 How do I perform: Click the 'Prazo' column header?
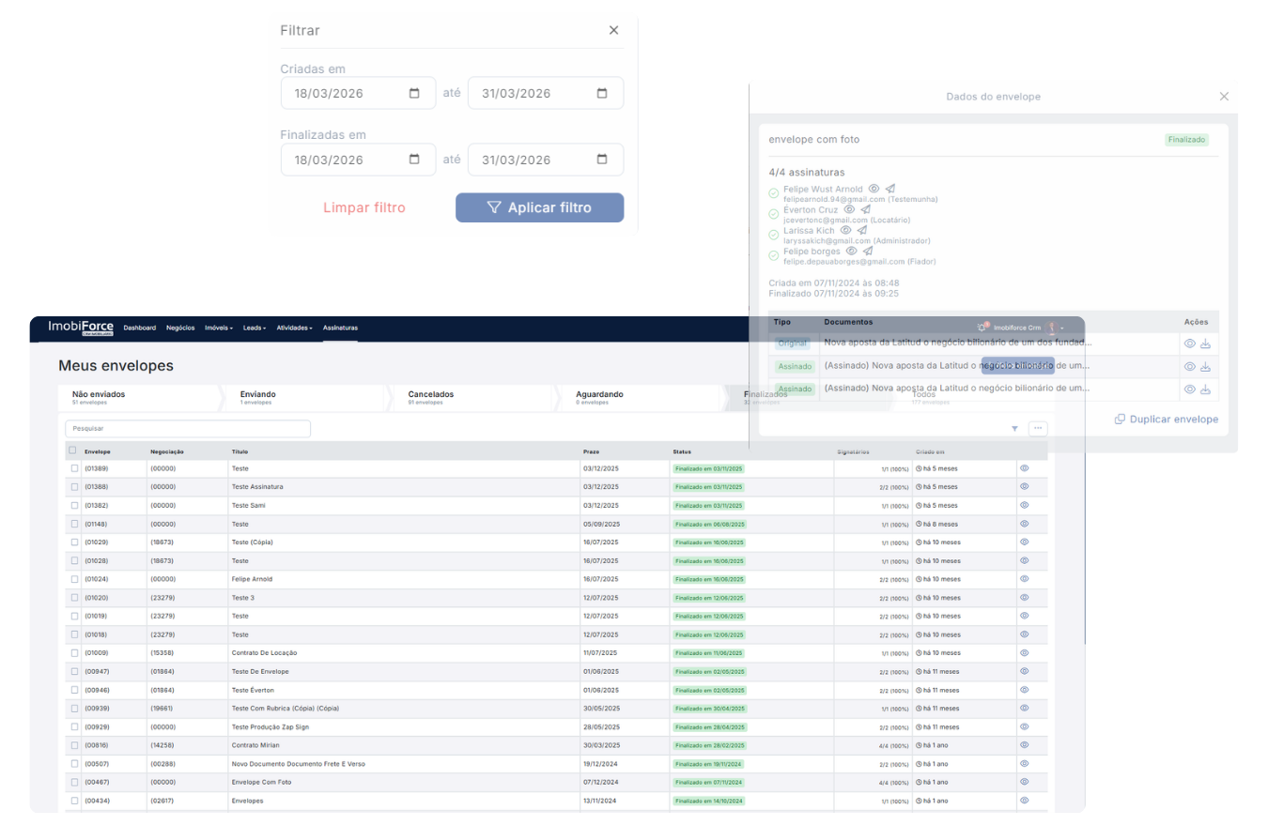click(591, 451)
